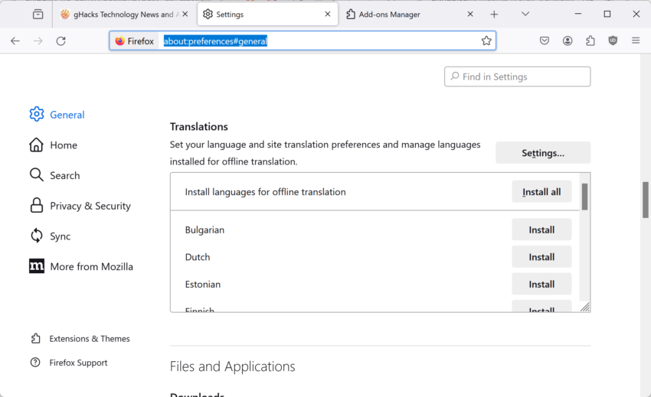Click the Estonian language row label
The width and height of the screenshot is (651, 397).
pyautogui.click(x=203, y=284)
